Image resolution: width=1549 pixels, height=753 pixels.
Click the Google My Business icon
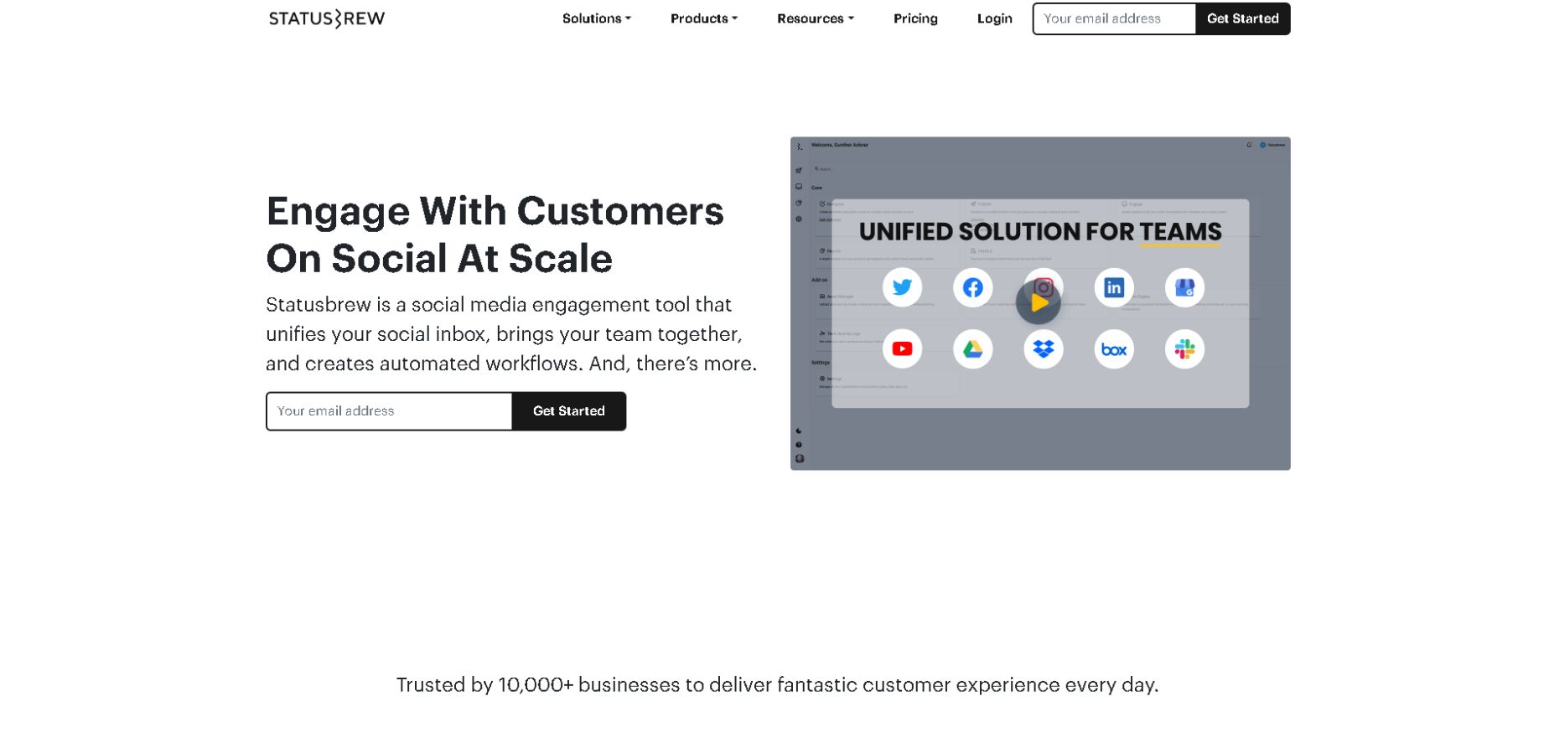pyautogui.click(x=1184, y=287)
